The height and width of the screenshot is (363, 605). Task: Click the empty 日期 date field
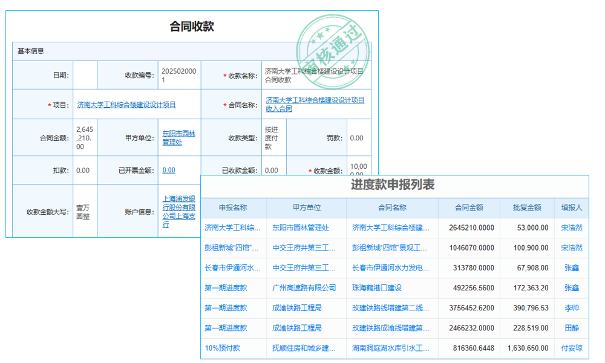[85, 73]
